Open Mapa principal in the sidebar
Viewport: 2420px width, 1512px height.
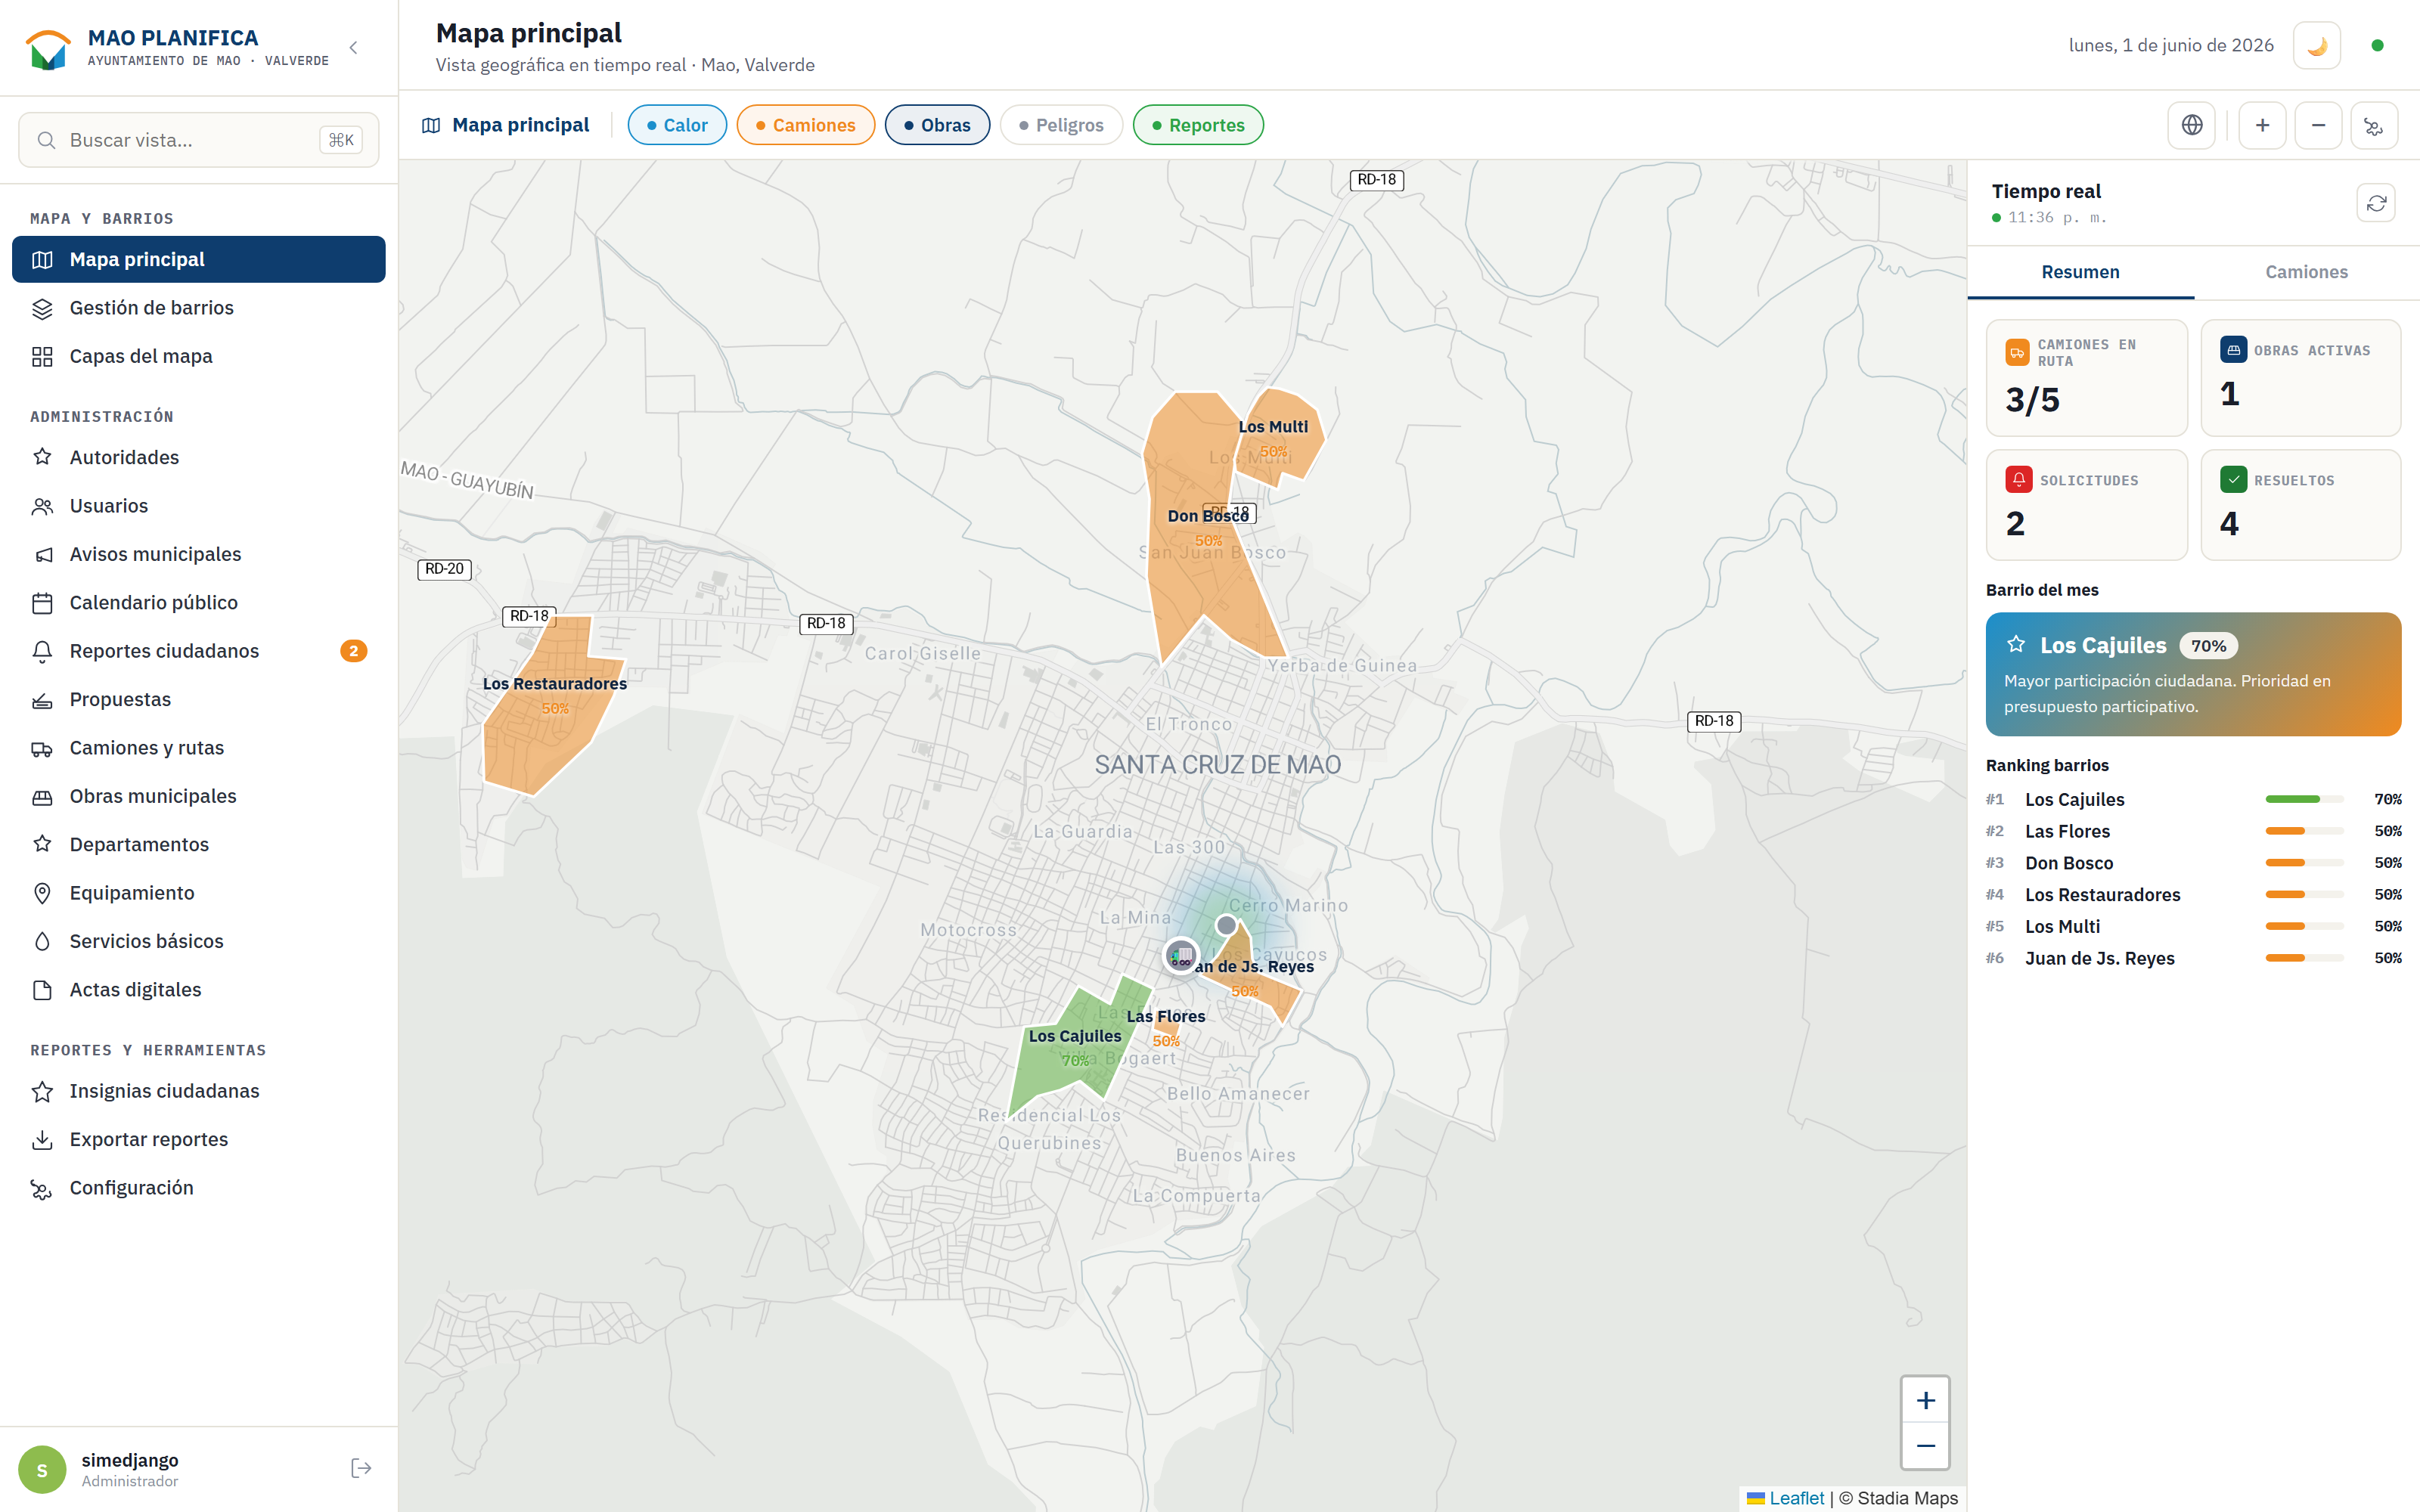198,259
